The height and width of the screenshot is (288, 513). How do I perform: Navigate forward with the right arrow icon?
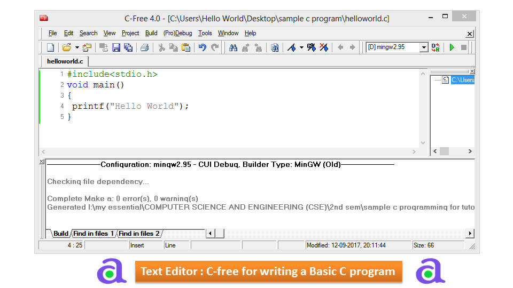(x=352, y=47)
